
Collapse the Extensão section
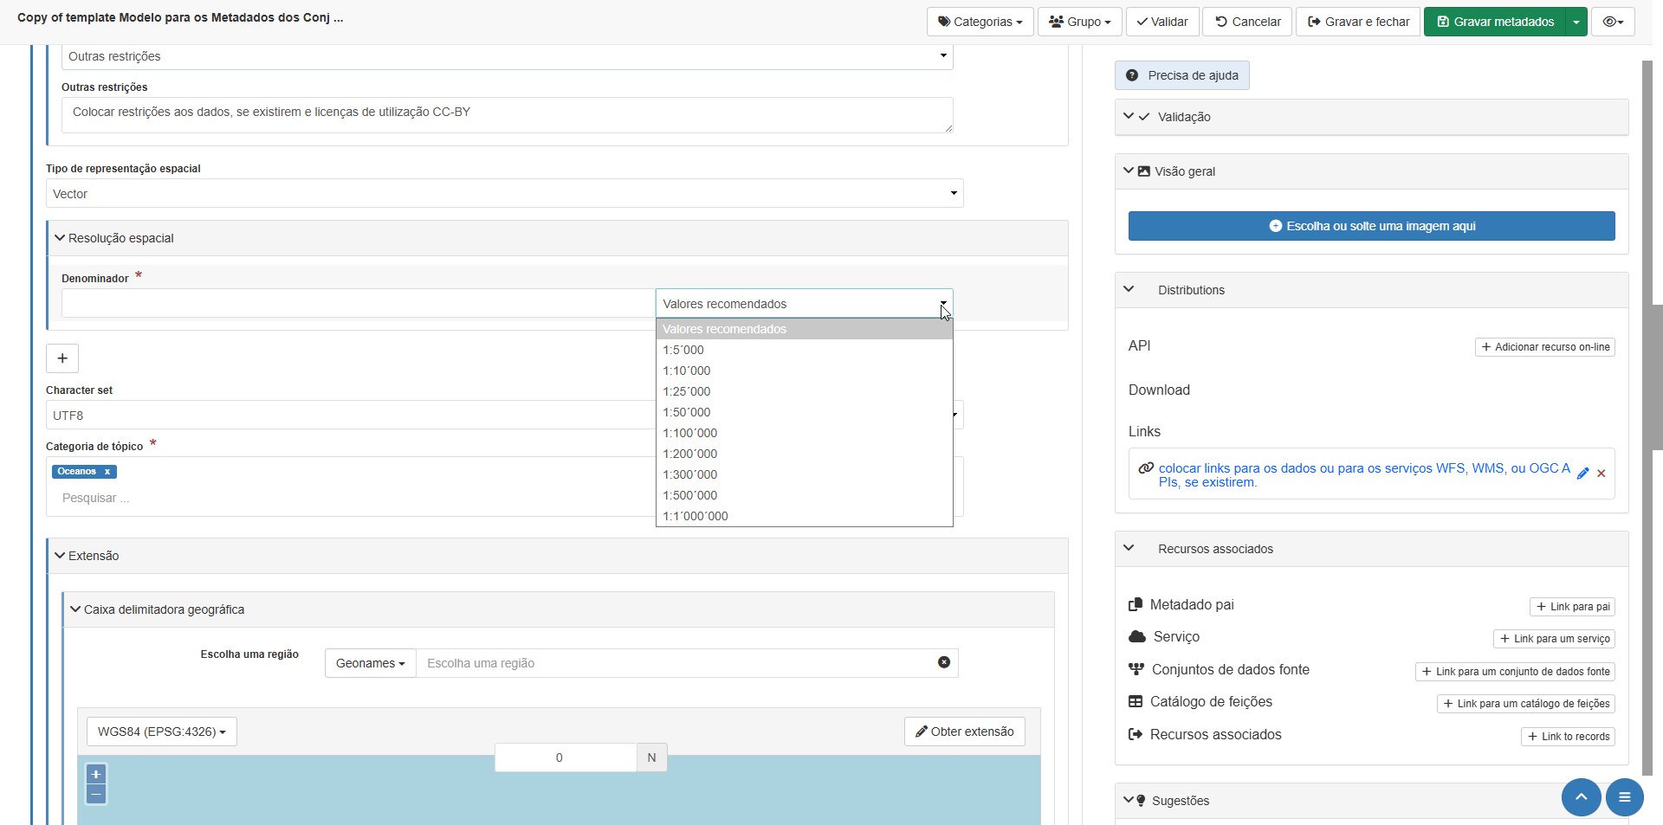[x=60, y=556]
